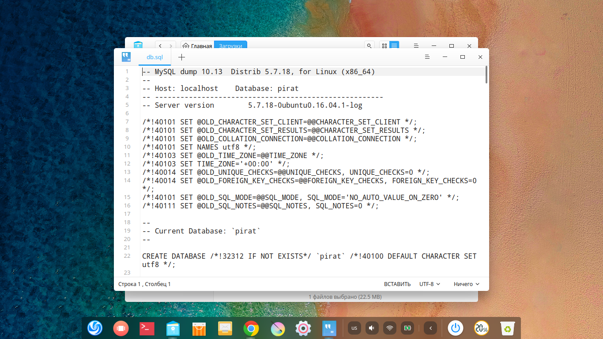Expand the dock tray collapse arrow

(x=430, y=328)
